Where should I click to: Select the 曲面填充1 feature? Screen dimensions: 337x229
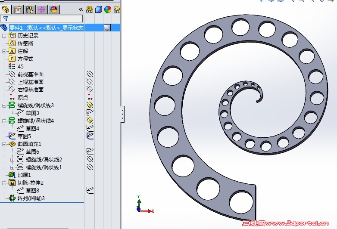pyautogui.click(x=29, y=144)
